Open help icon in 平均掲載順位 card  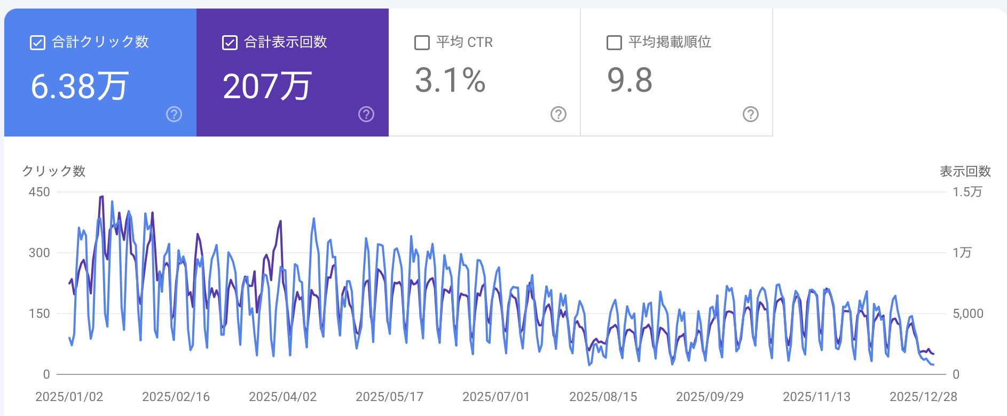751,114
